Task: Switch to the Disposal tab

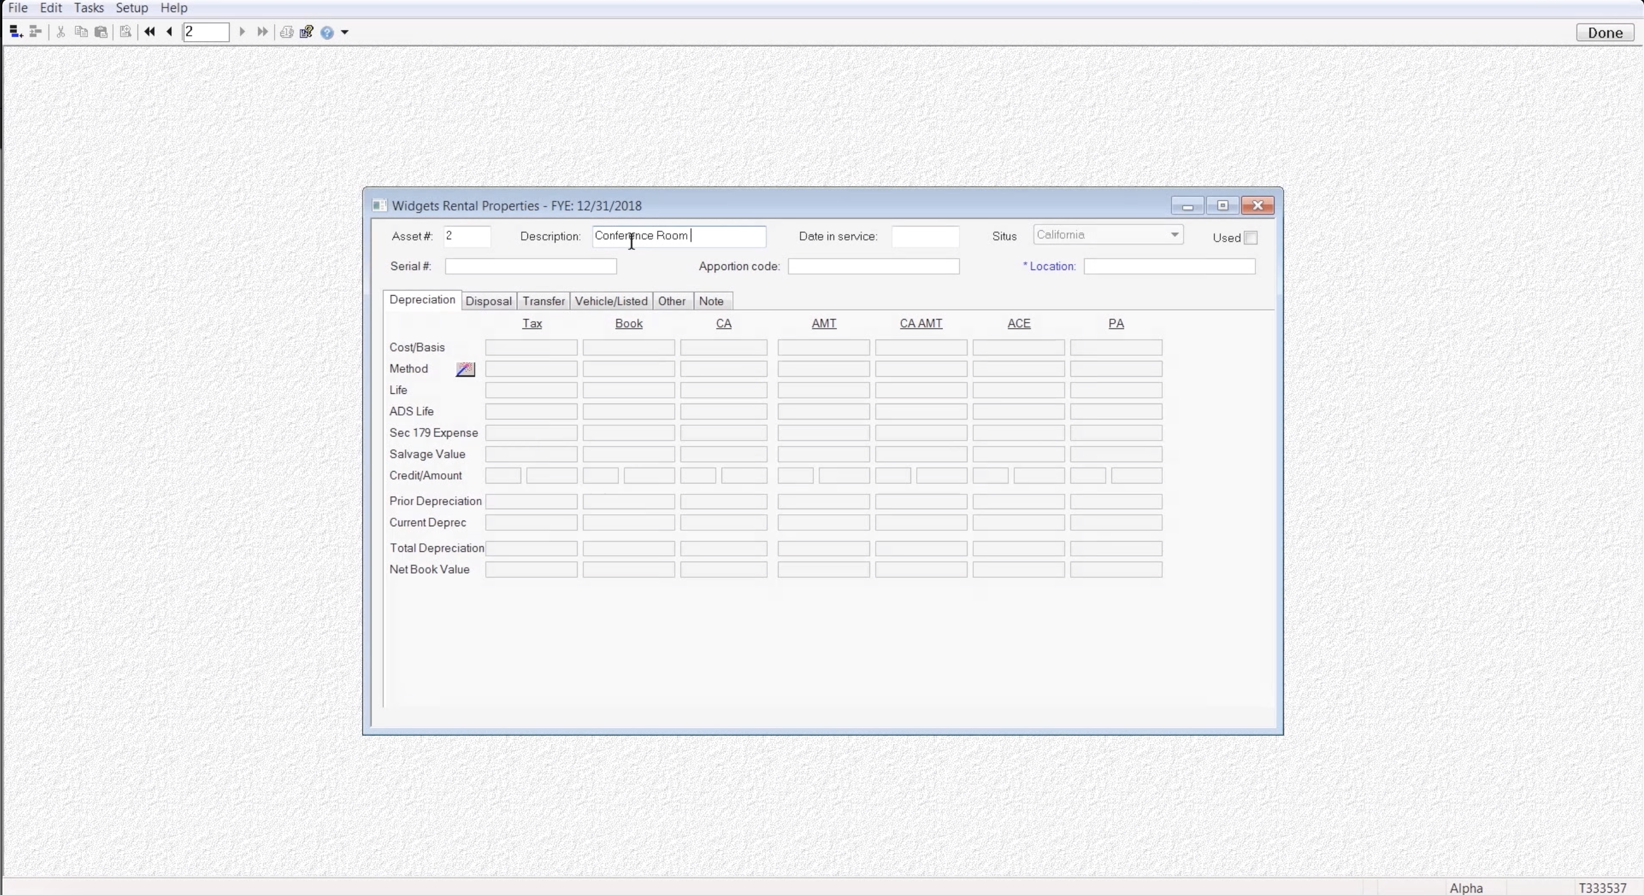Action: point(488,301)
